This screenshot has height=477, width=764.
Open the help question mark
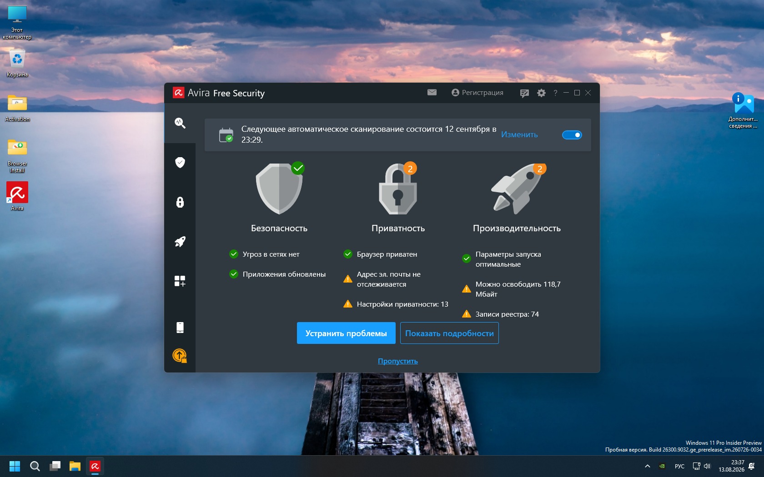coord(555,93)
